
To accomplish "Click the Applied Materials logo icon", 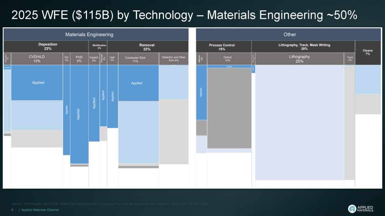I will point(351,209).
